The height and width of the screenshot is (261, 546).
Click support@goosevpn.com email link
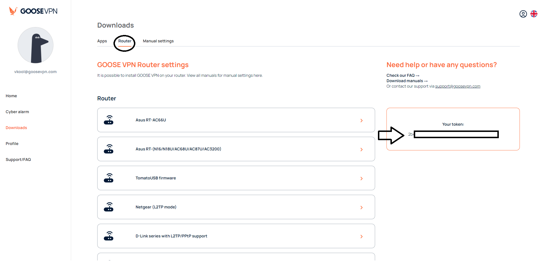[x=458, y=86]
